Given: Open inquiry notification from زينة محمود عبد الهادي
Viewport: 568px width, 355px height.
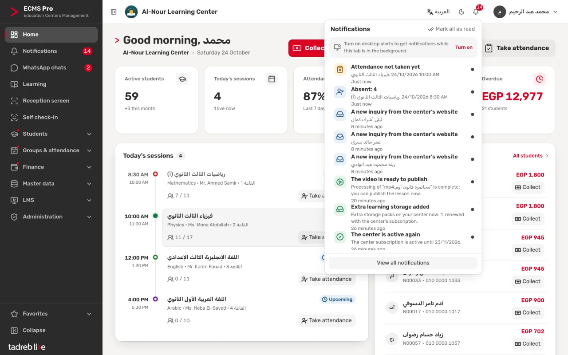Looking at the screenshot, I should pyautogui.click(x=403, y=164).
